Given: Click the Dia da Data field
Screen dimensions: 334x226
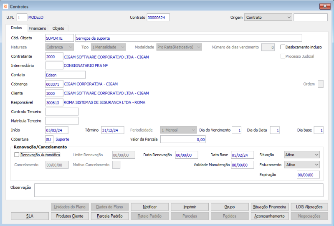Looking at the screenshot, I should 275,130.
